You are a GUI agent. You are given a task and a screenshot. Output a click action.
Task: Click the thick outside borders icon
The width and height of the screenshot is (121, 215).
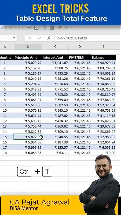[x=36, y=28]
